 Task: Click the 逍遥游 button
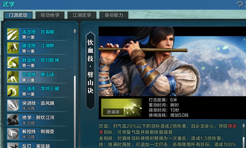113,112
